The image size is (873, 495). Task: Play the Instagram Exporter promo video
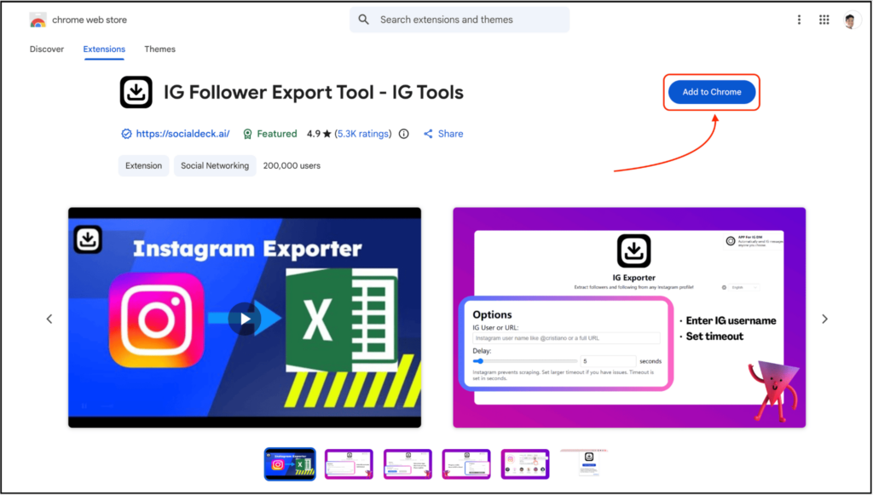point(245,318)
